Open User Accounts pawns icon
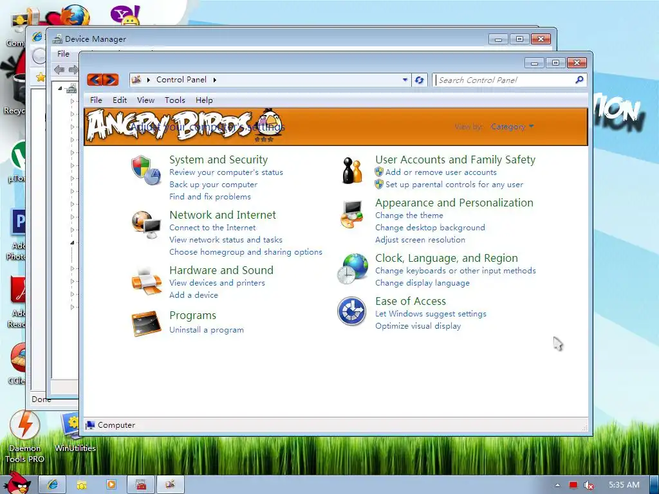Viewport: 659px width, 494px height. [x=352, y=170]
